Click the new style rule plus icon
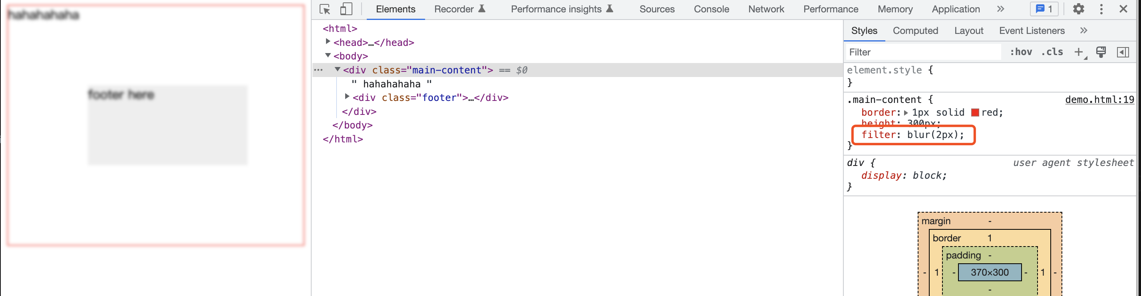 [1079, 52]
